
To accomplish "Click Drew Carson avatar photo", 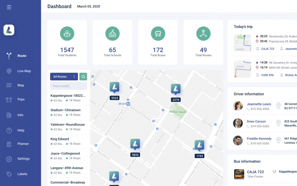I will tap(238, 123).
